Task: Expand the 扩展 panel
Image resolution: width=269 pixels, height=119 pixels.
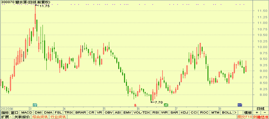Action: pyautogui.click(x=6, y=117)
